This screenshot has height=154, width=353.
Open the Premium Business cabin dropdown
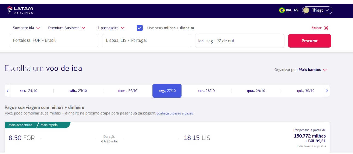pyautogui.click(x=66, y=28)
